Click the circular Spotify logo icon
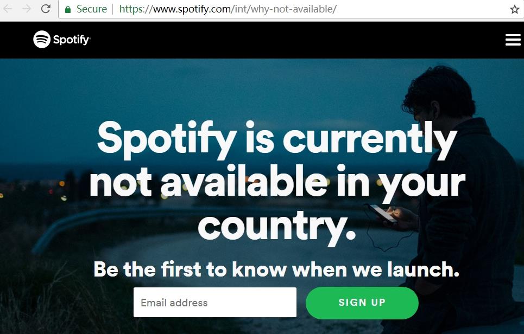The image size is (524, 334). point(42,40)
